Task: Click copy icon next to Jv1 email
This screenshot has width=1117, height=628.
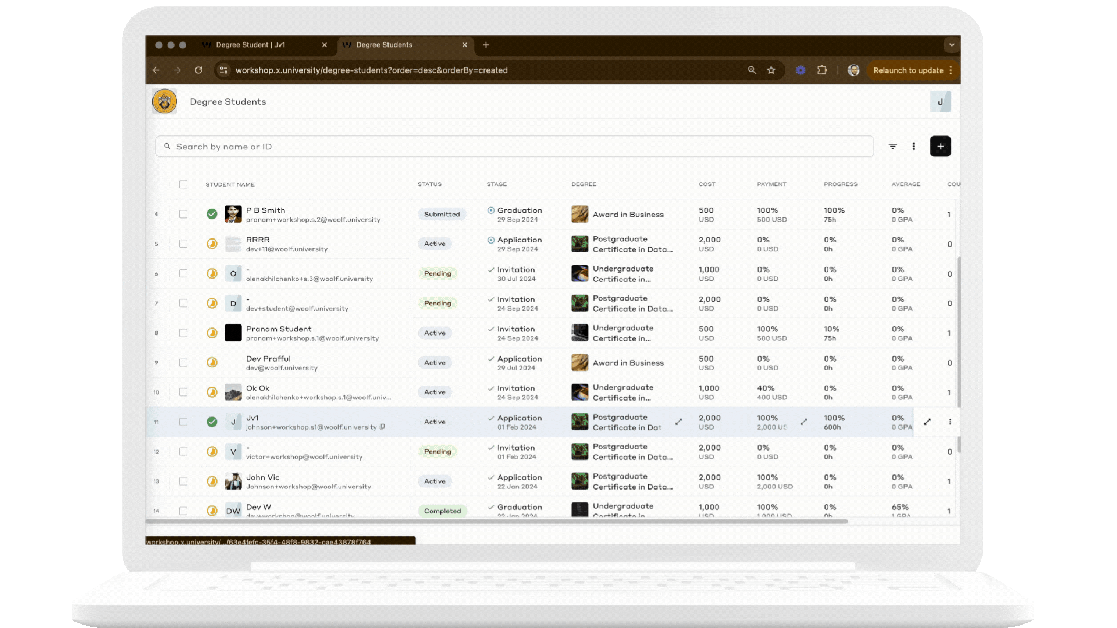Action: tap(382, 427)
